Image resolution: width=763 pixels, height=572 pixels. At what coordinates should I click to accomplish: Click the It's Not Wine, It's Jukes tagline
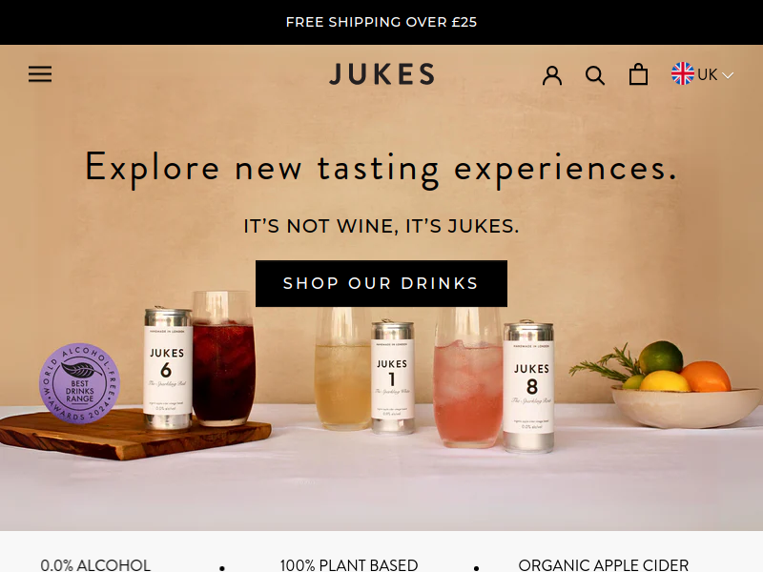(x=381, y=226)
